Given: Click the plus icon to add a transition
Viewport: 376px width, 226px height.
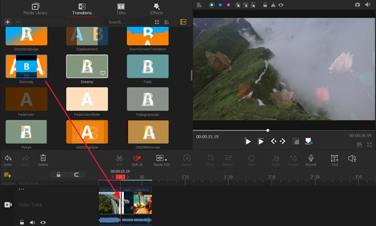Looking at the screenshot, I should click(x=7, y=22).
